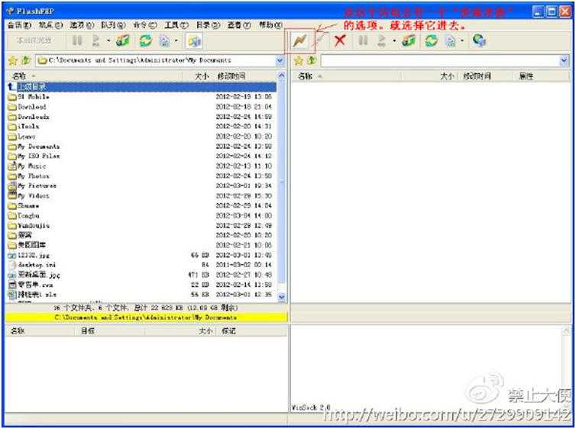Open the dropdown arrow beside the left view icon
Screen dimensions: 576x429
(x=176, y=40)
